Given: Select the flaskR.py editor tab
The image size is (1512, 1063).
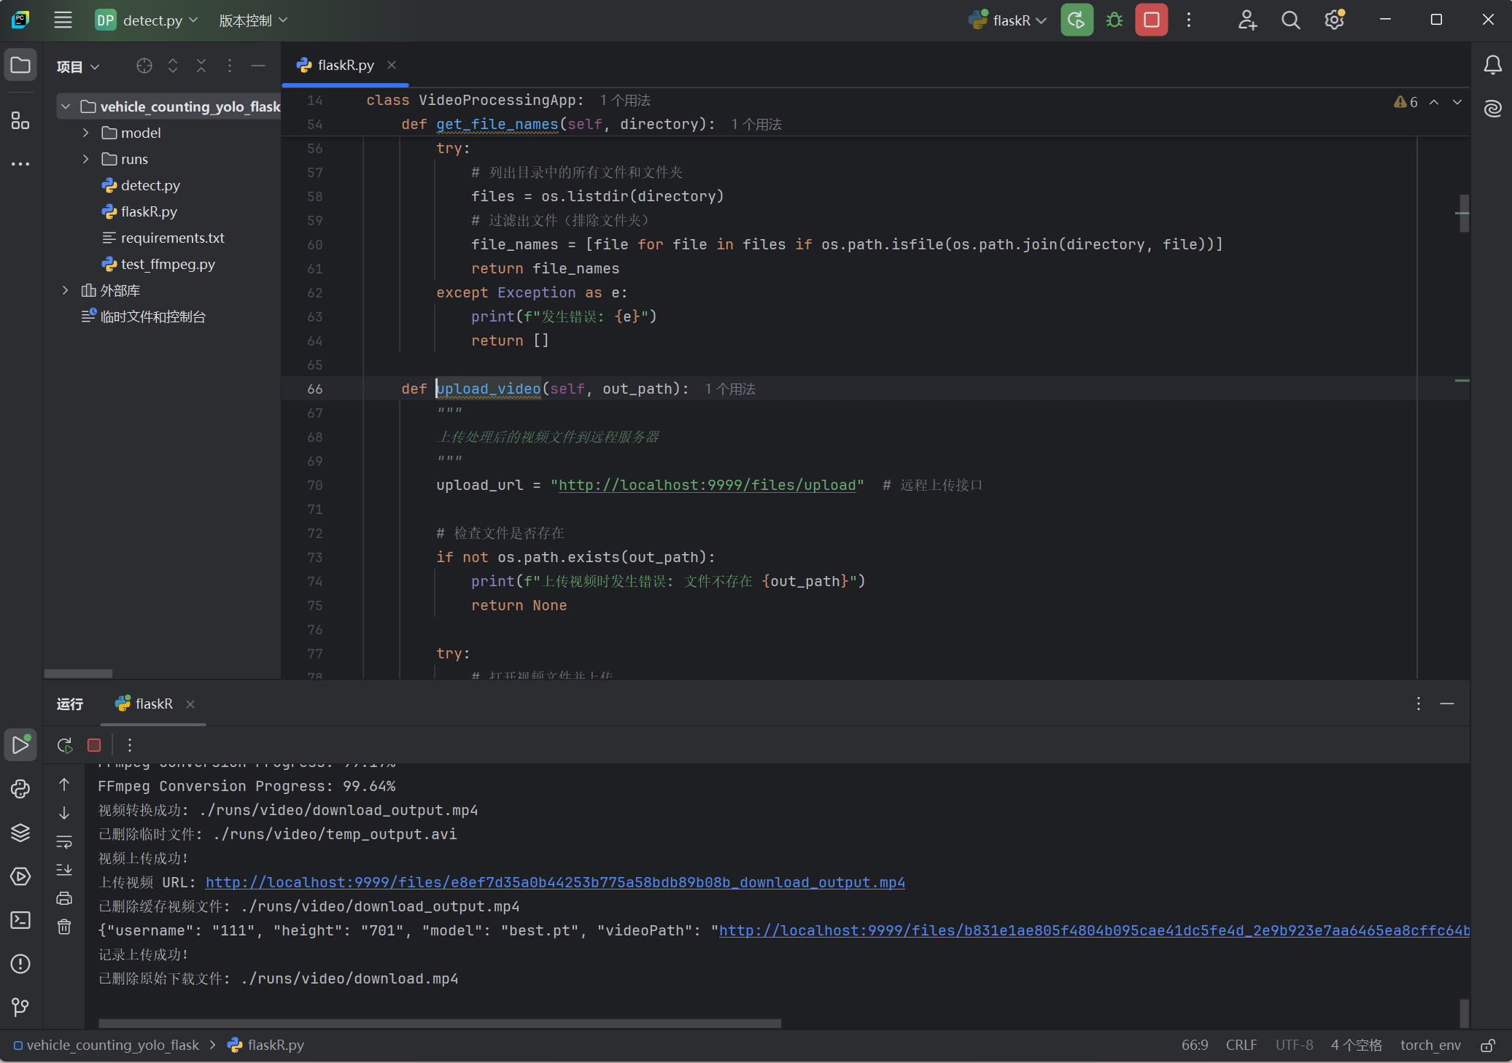Looking at the screenshot, I should tap(345, 65).
